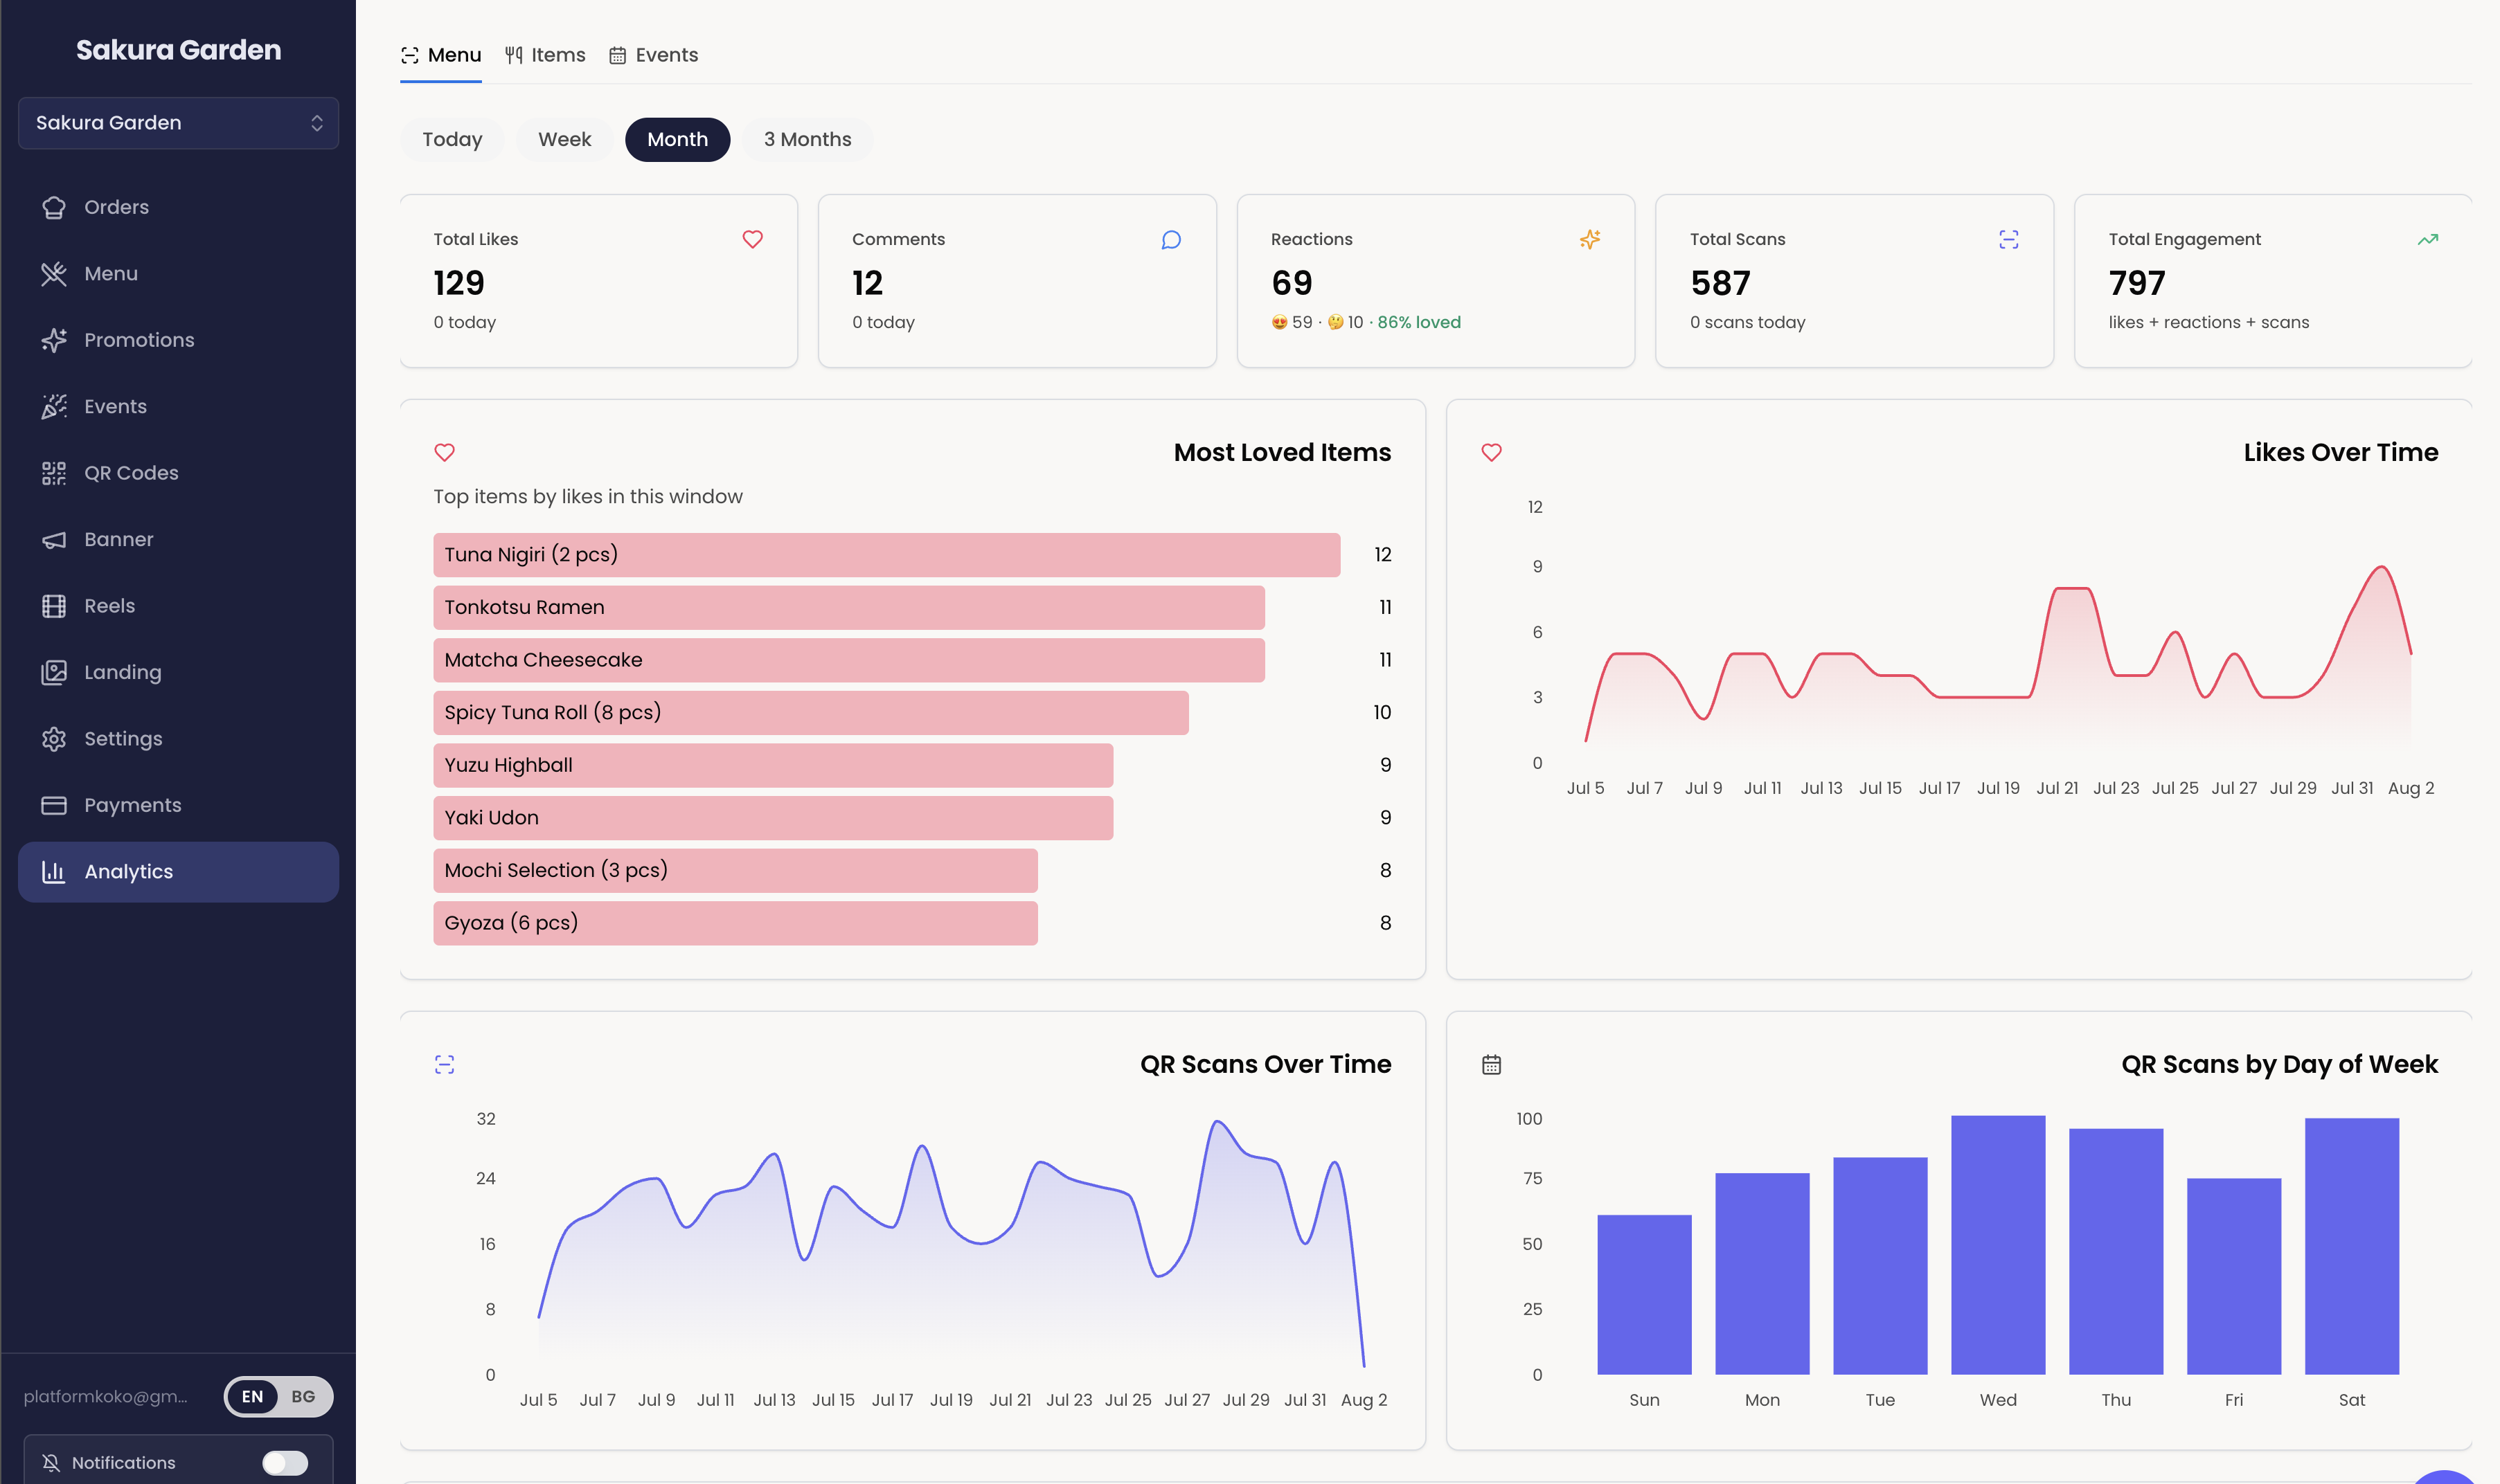Click the Mon bar in day-of-week chart
The image size is (2500, 1484).
[1762, 1274]
